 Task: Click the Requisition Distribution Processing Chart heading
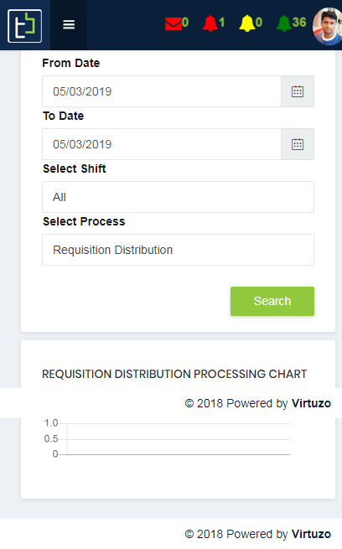tap(174, 374)
